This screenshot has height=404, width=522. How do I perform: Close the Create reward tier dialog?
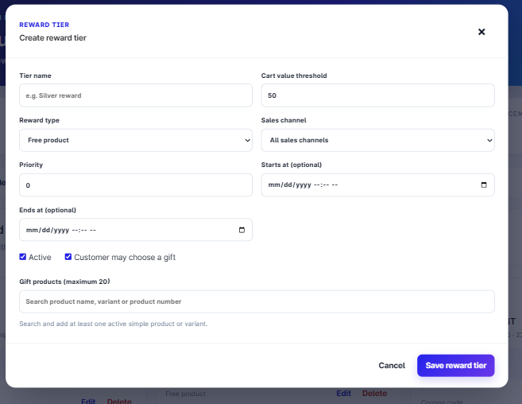coord(481,32)
